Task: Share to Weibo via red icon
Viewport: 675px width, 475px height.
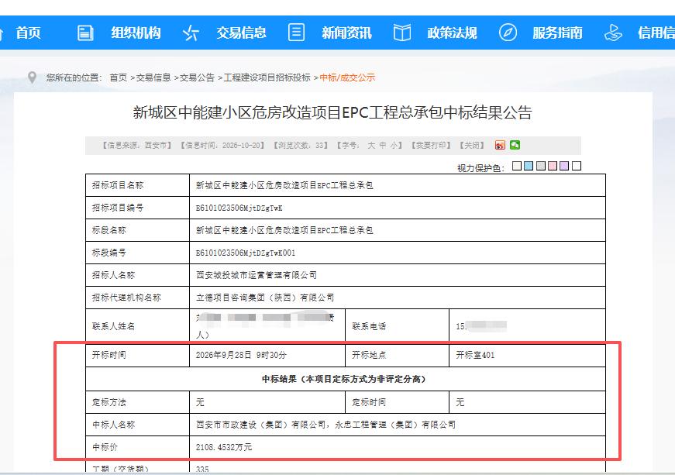Action: click(x=500, y=145)
